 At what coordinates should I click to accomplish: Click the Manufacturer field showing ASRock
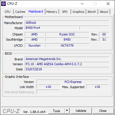(x=67, y=23)
